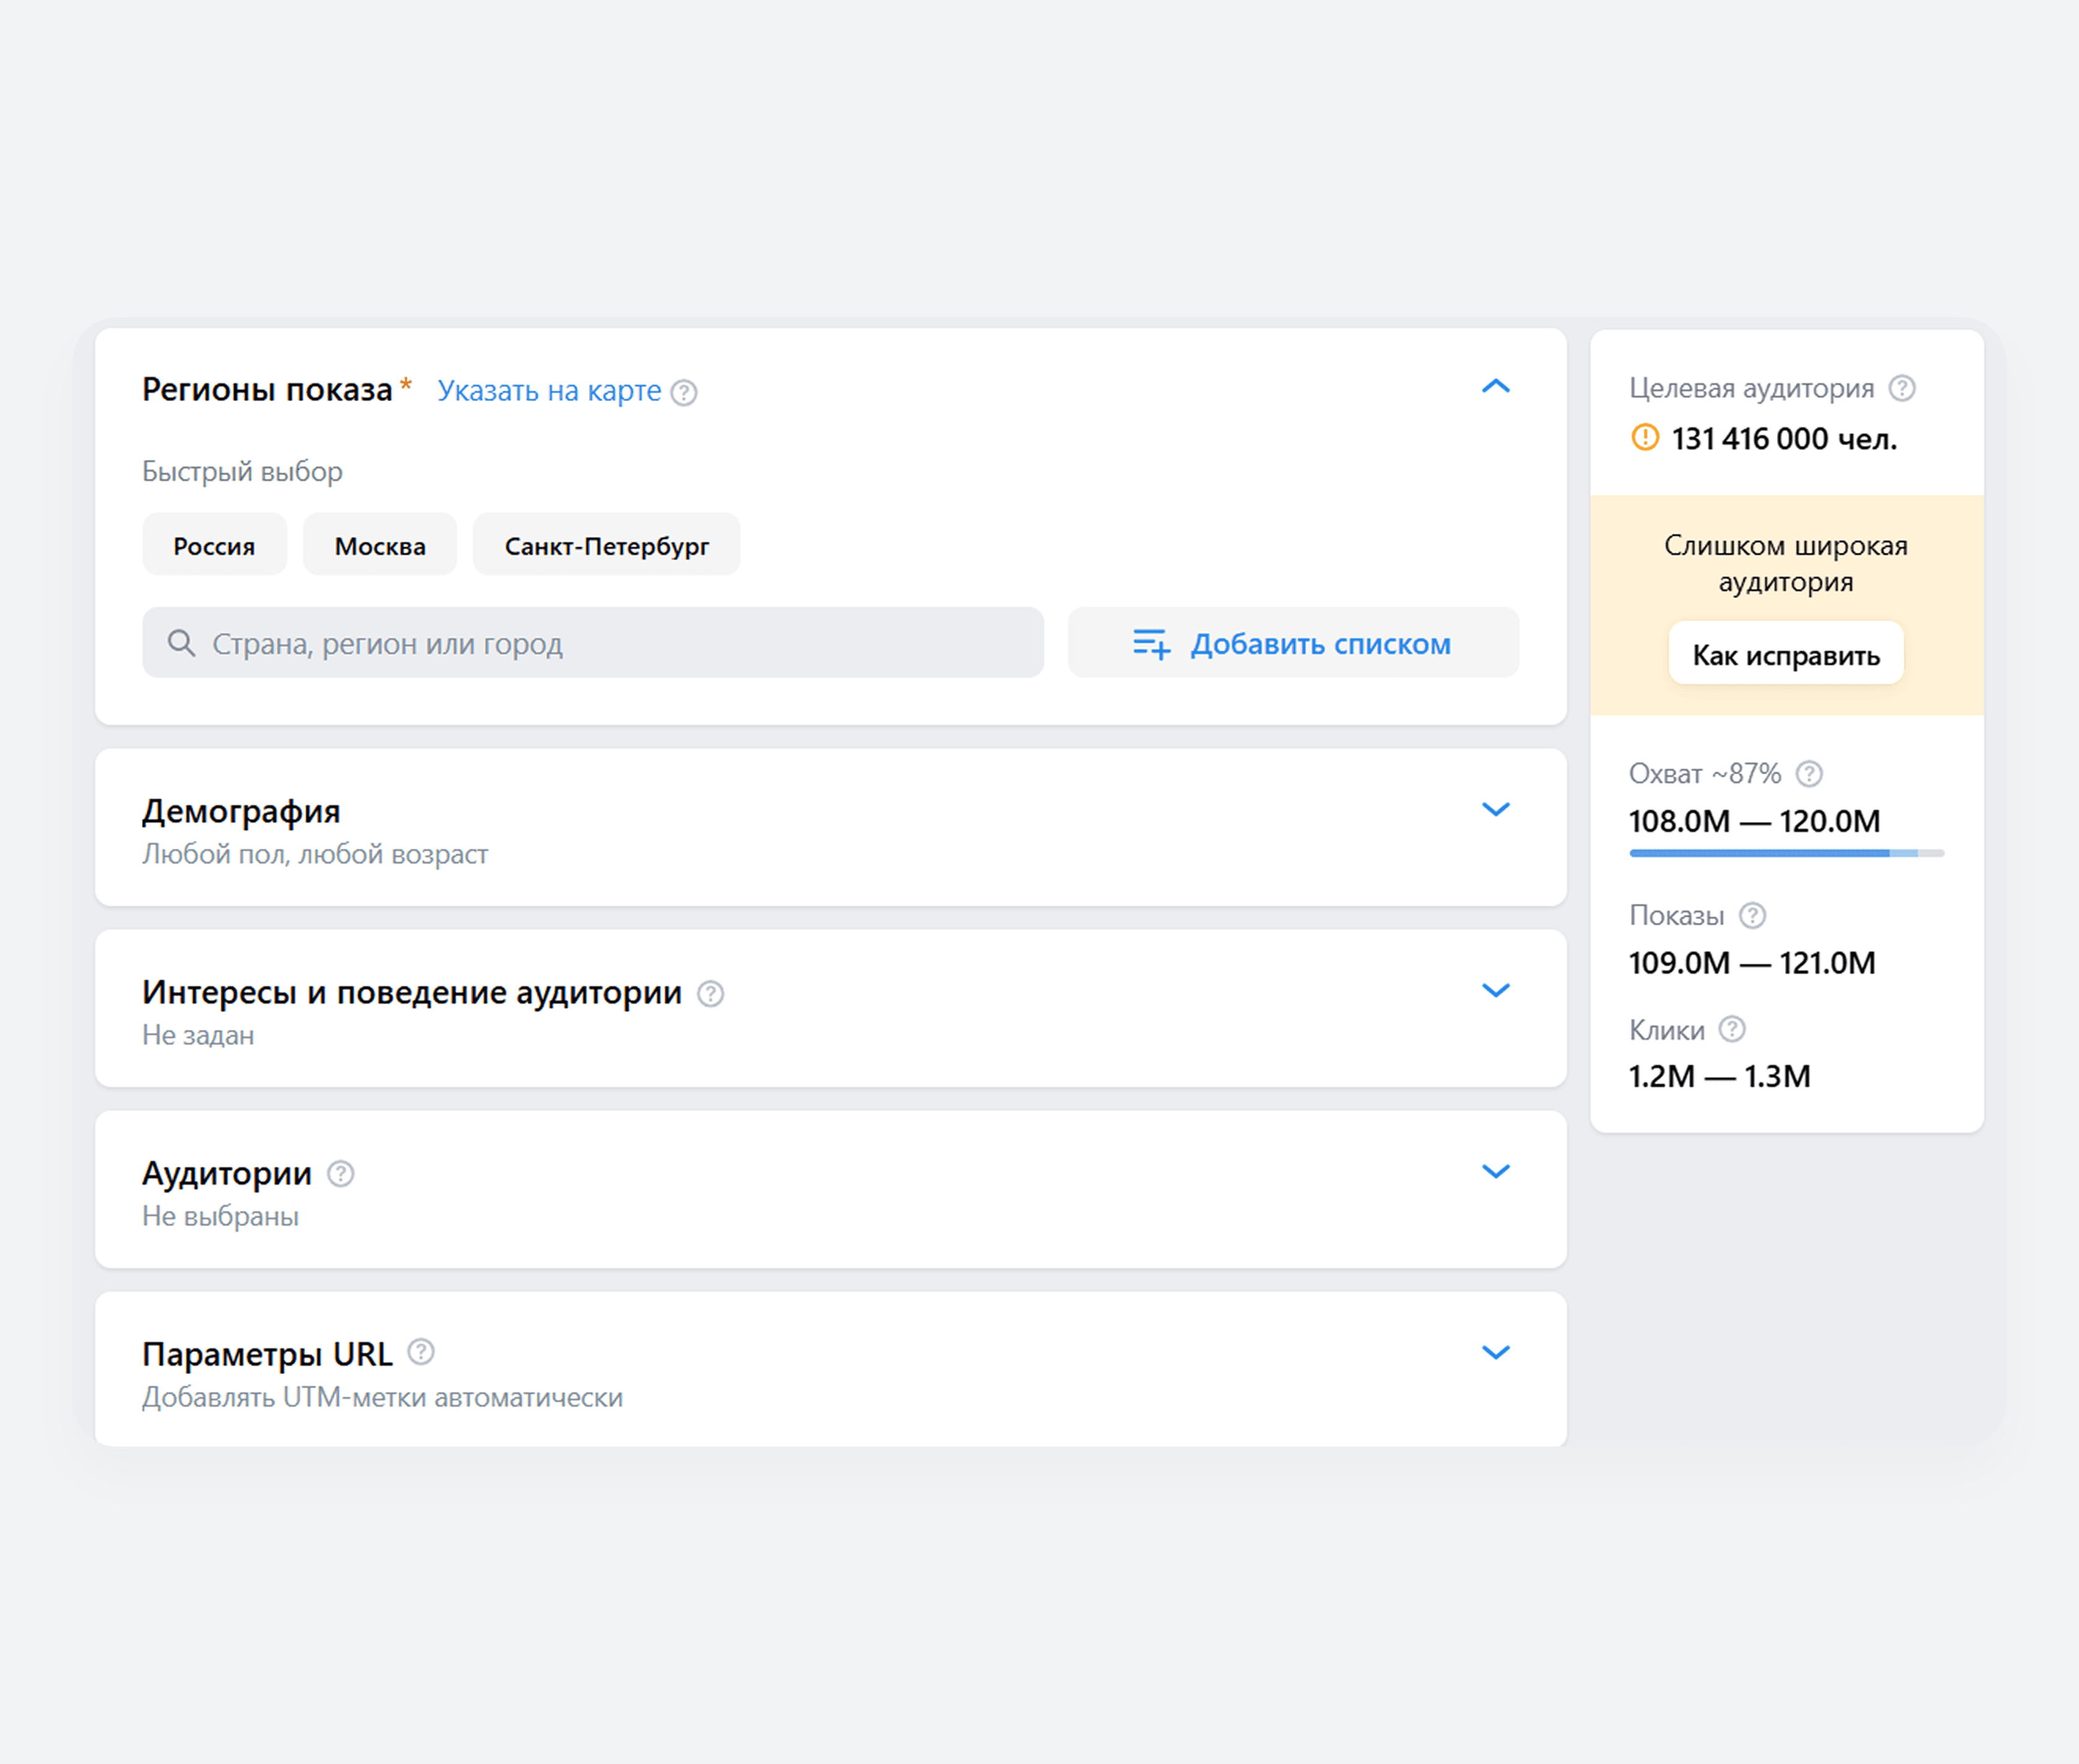Click help icon beside Целевая аудитория

click(1901, 388)
